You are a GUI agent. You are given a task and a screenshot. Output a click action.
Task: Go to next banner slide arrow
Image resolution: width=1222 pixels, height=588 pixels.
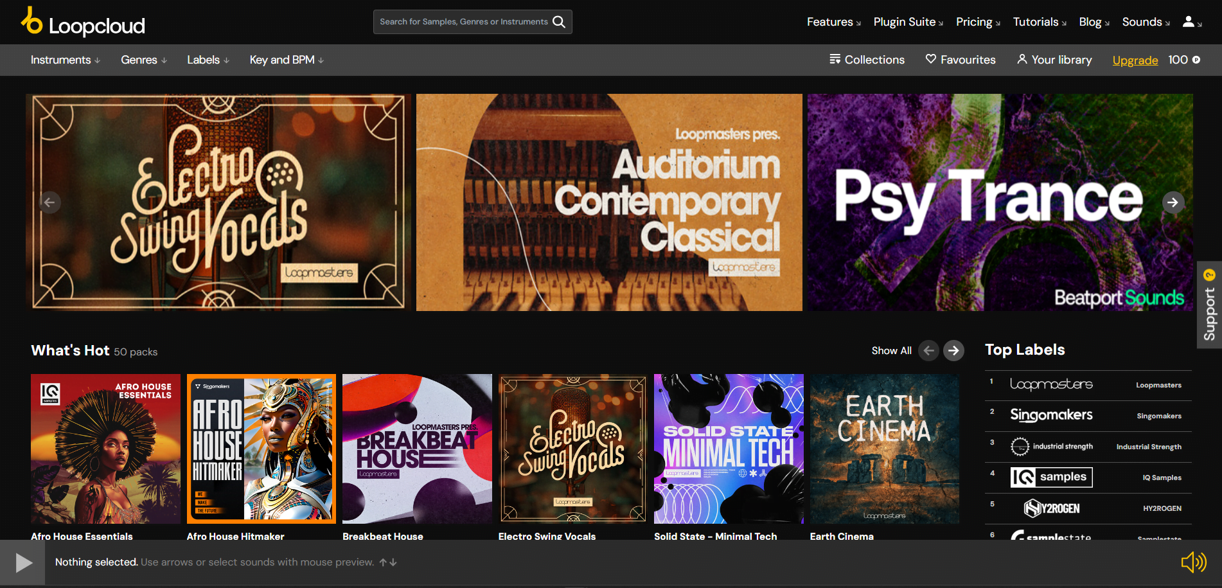1173,202
